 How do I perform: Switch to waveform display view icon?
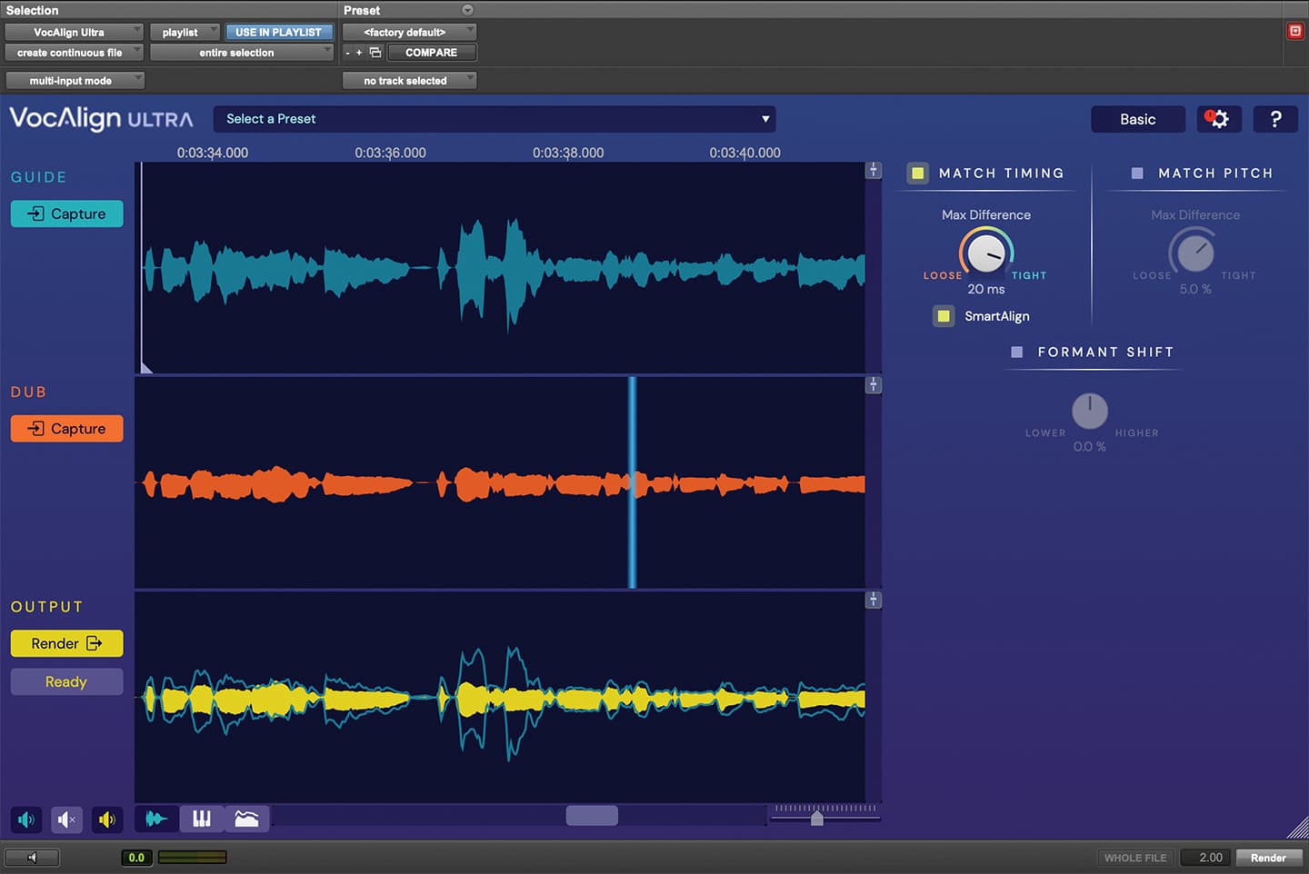156,819
